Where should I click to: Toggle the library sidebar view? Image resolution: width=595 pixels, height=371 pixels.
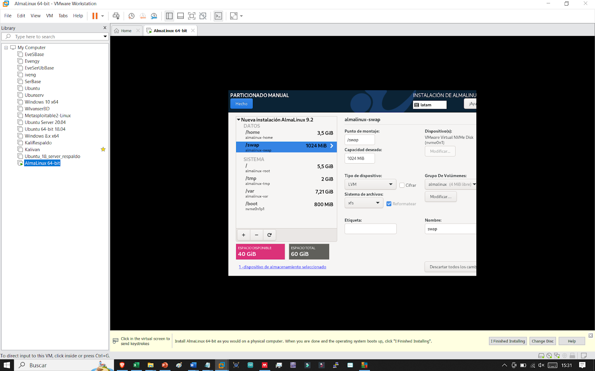(x=169, y=16)
